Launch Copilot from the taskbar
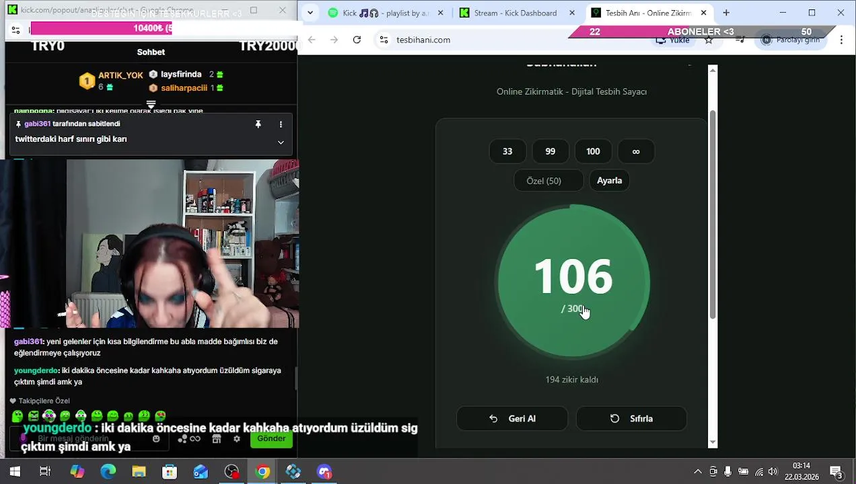This screenshot has height=484, width=856. click(77, 472)
